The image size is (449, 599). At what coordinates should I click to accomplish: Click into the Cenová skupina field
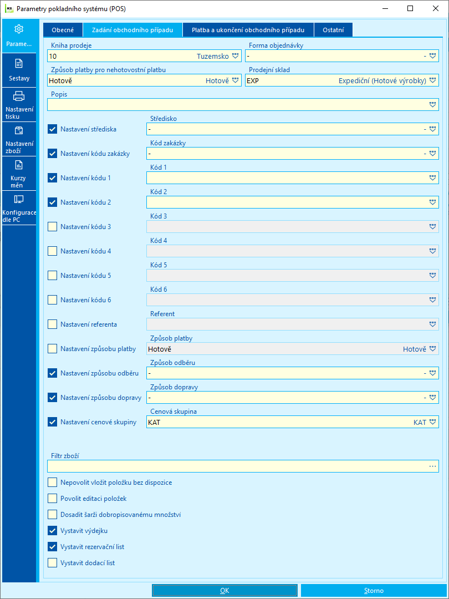coord(293,422)
